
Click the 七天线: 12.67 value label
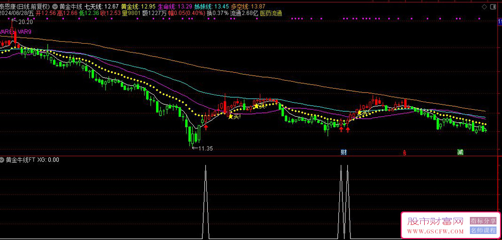pos(101,7)
